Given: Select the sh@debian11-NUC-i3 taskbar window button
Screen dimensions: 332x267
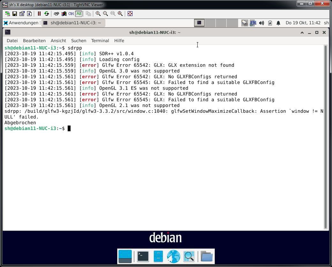Looking at the screenshot, I should click(x=73, y=23).
